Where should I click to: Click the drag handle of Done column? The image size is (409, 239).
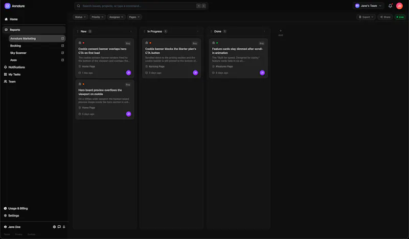coord(211,31)
